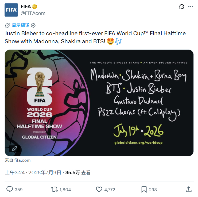Open translation settings gear icon
198x197 pixels.
[x=33, y=25]
